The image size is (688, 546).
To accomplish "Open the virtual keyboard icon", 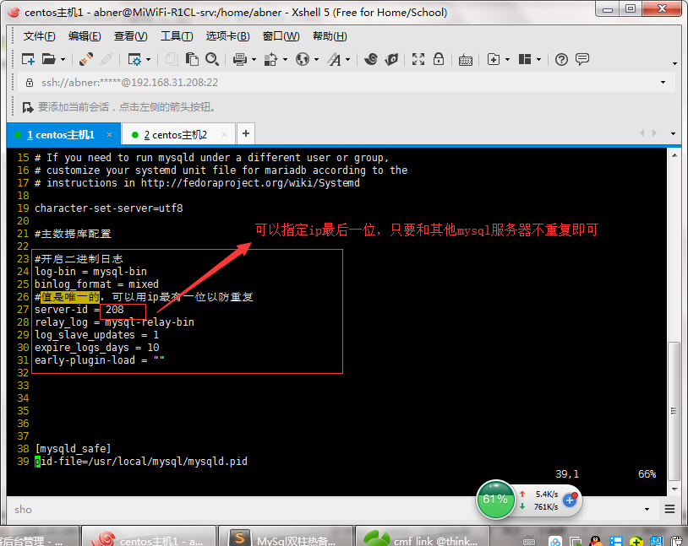I will coord(465,60).
